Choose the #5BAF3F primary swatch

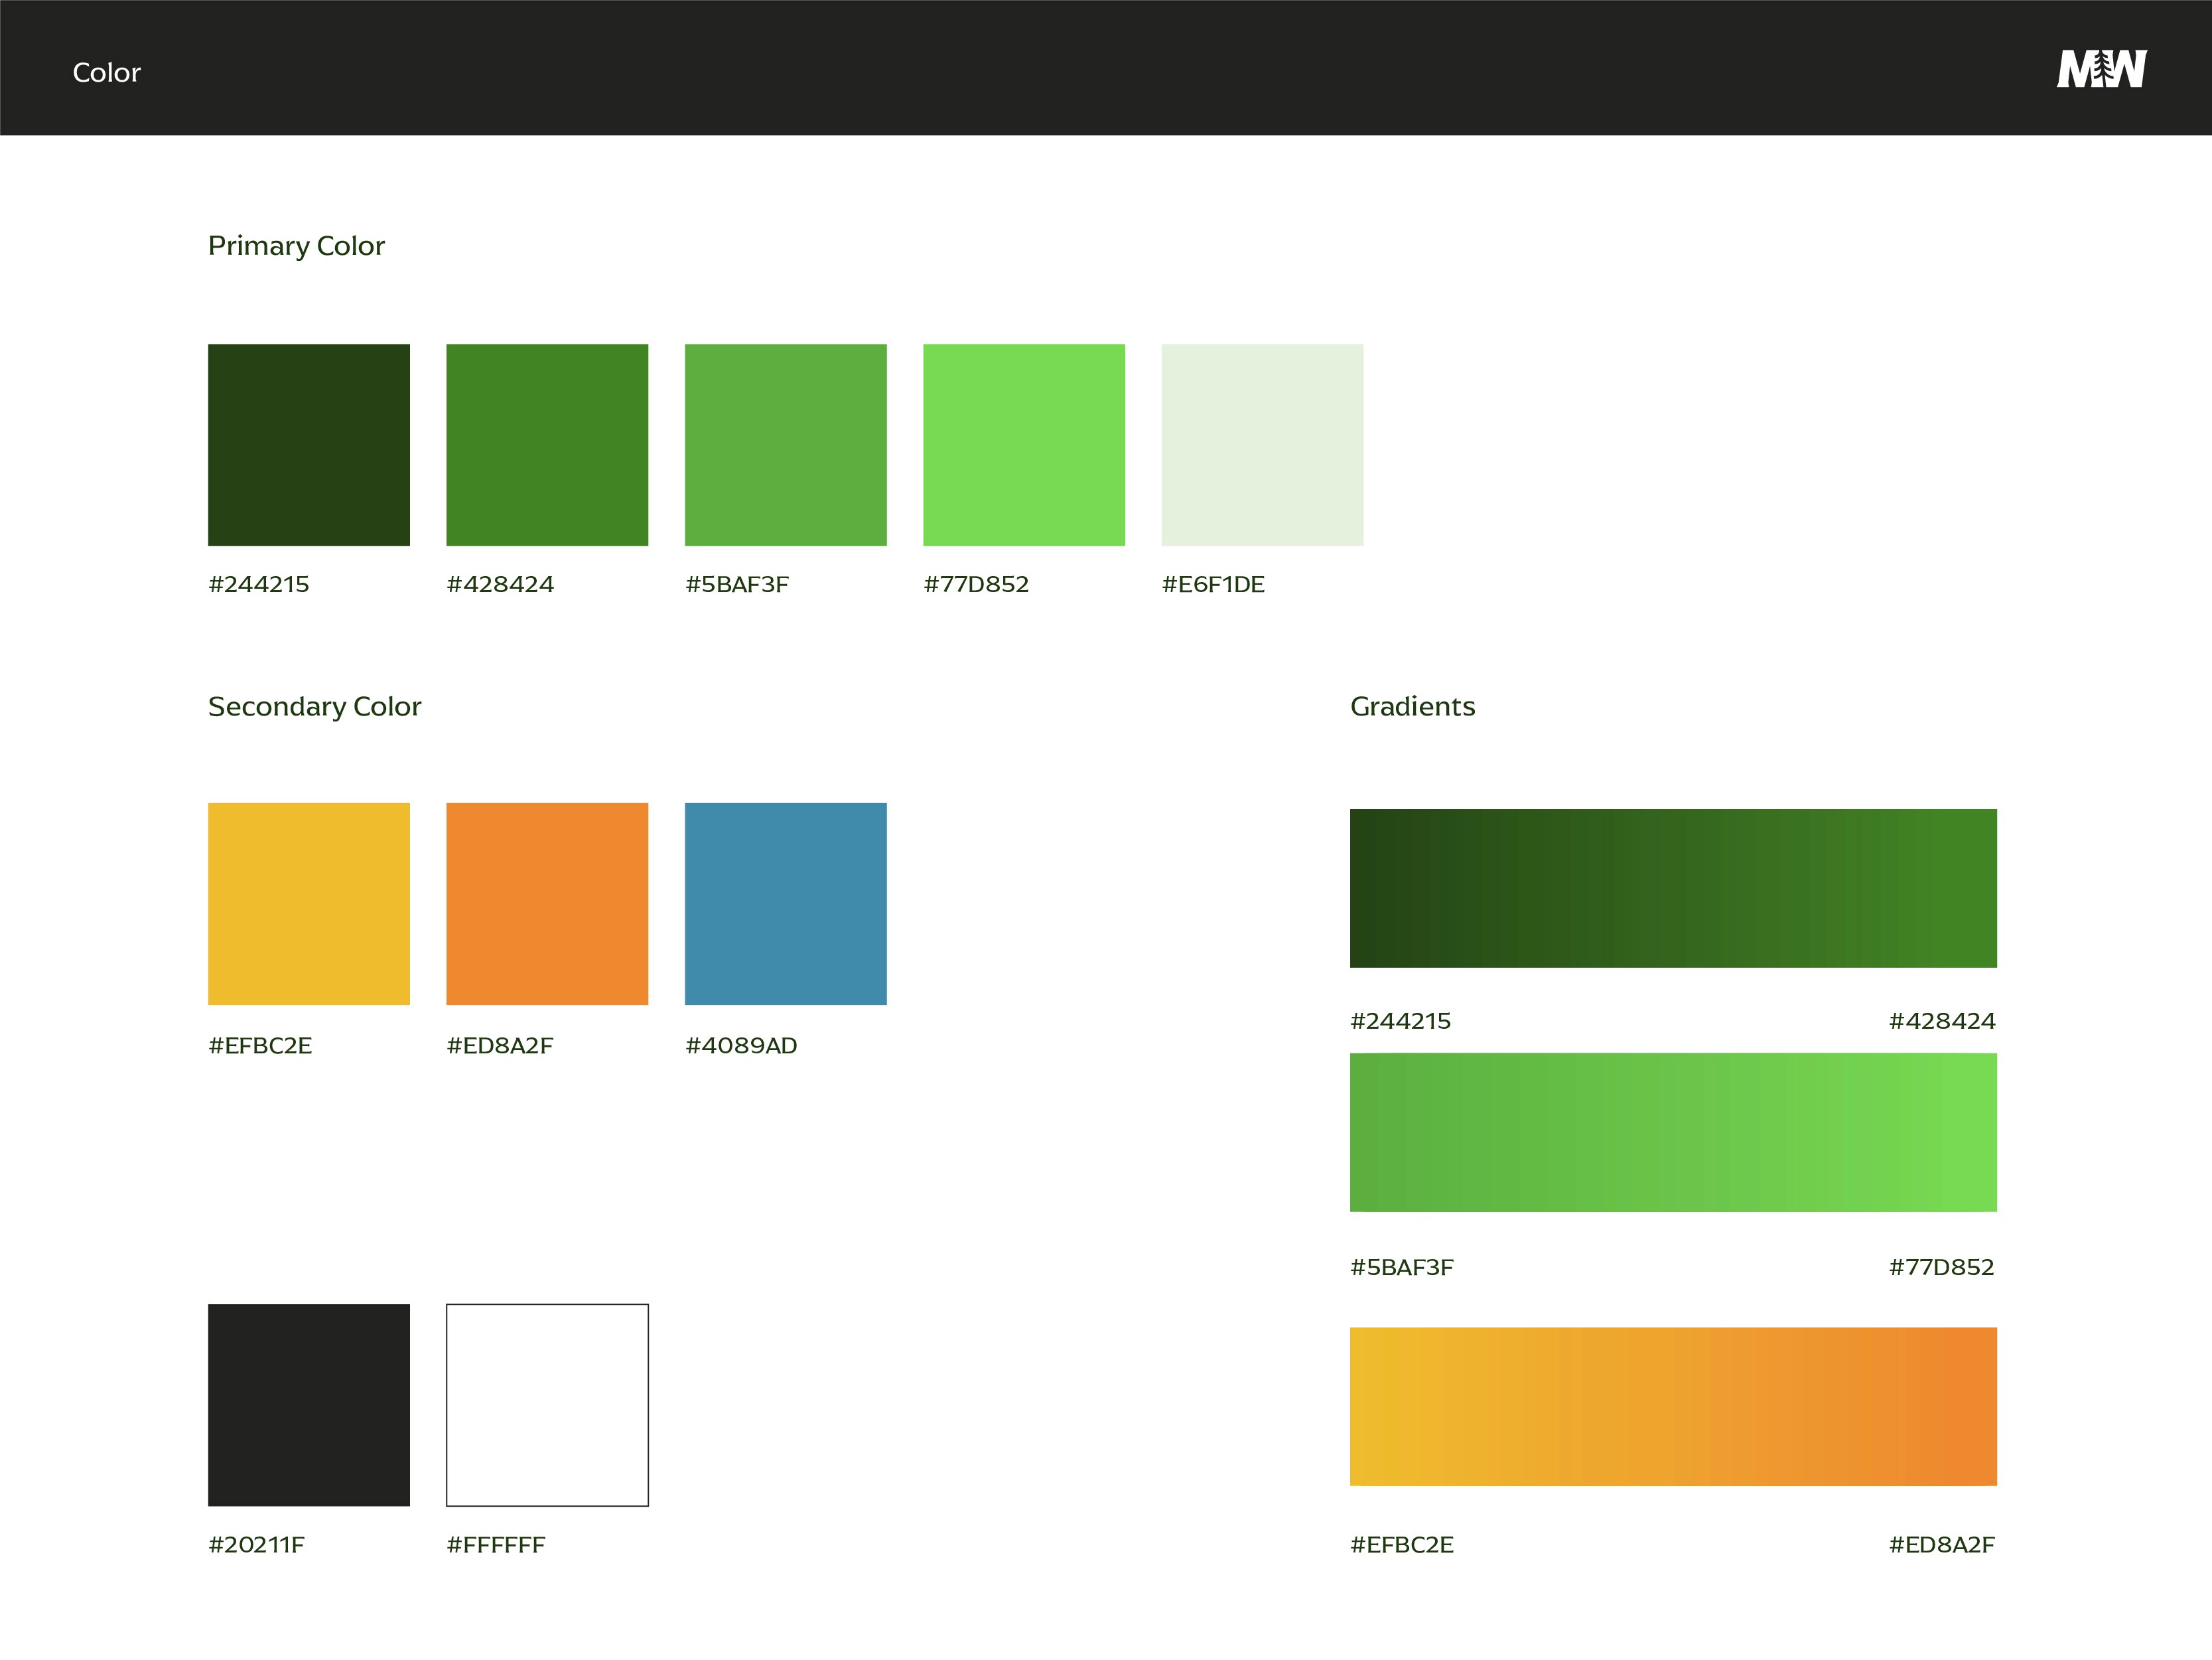(x=785, y=444)
